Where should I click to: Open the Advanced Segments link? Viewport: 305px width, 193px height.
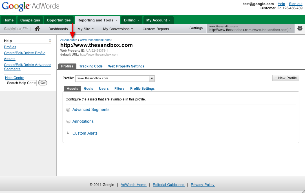pyautogui.click(x=91, y=110)
